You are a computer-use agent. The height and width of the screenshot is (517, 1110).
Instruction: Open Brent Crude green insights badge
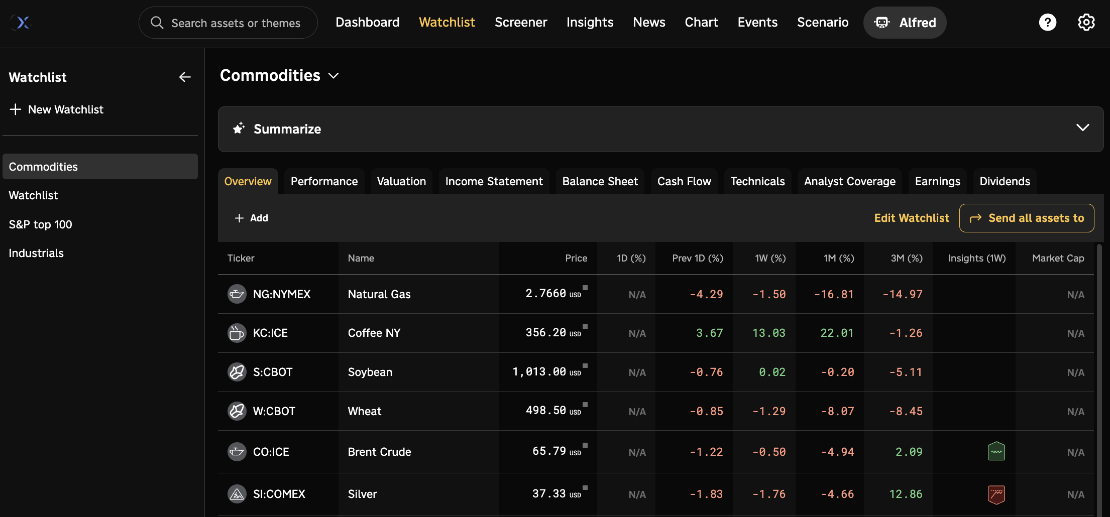996,451
